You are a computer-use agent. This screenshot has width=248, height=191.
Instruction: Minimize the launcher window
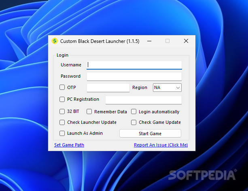tap(149, 41)
